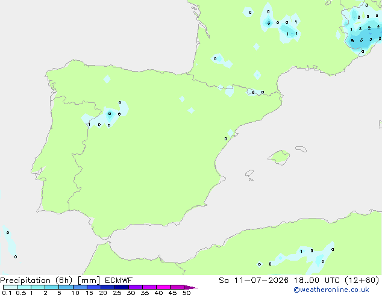Select the dark navy 25–30 mm legend segment
Viewport: 382px width, 295px height.
(122, 287)
